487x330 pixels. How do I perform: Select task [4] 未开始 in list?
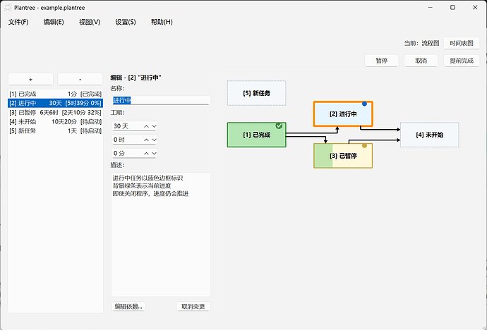[x=55, y=121]
